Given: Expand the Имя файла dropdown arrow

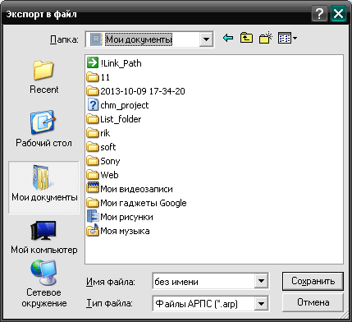Looking at the screenshot, I should pos(261,281).
